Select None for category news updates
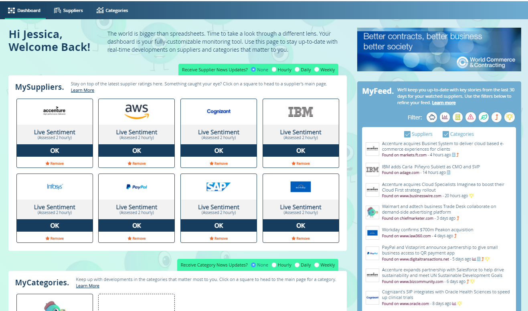This screenshot has width=528, height=311. 253,265
